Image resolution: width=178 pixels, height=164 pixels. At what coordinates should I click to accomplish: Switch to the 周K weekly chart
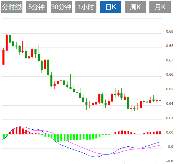pos(135,7)
